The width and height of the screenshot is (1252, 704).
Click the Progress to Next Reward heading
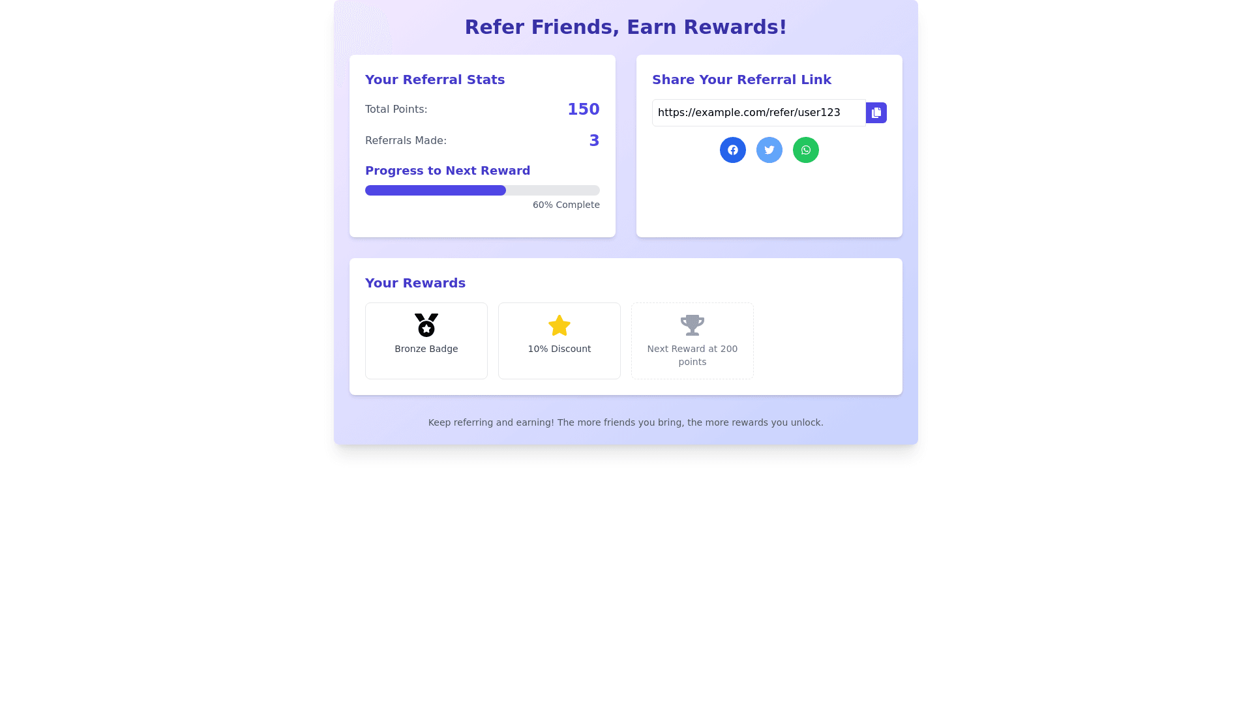(x=447, y=171)
